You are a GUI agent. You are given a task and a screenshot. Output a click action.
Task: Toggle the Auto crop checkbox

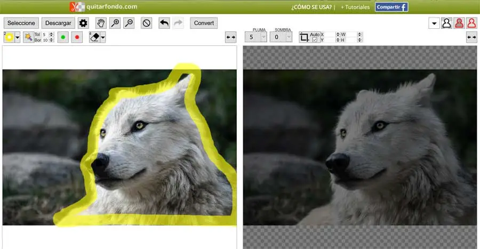[x=315, y=40]
